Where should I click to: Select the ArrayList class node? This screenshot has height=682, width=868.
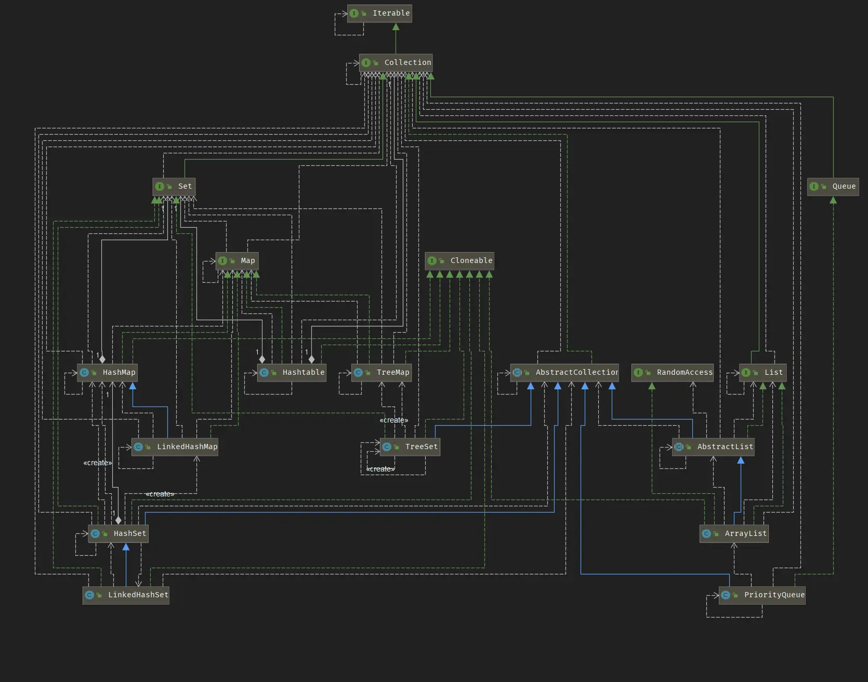(734, 534)
